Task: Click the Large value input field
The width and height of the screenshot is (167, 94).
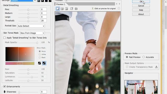Action: (44, 17)
